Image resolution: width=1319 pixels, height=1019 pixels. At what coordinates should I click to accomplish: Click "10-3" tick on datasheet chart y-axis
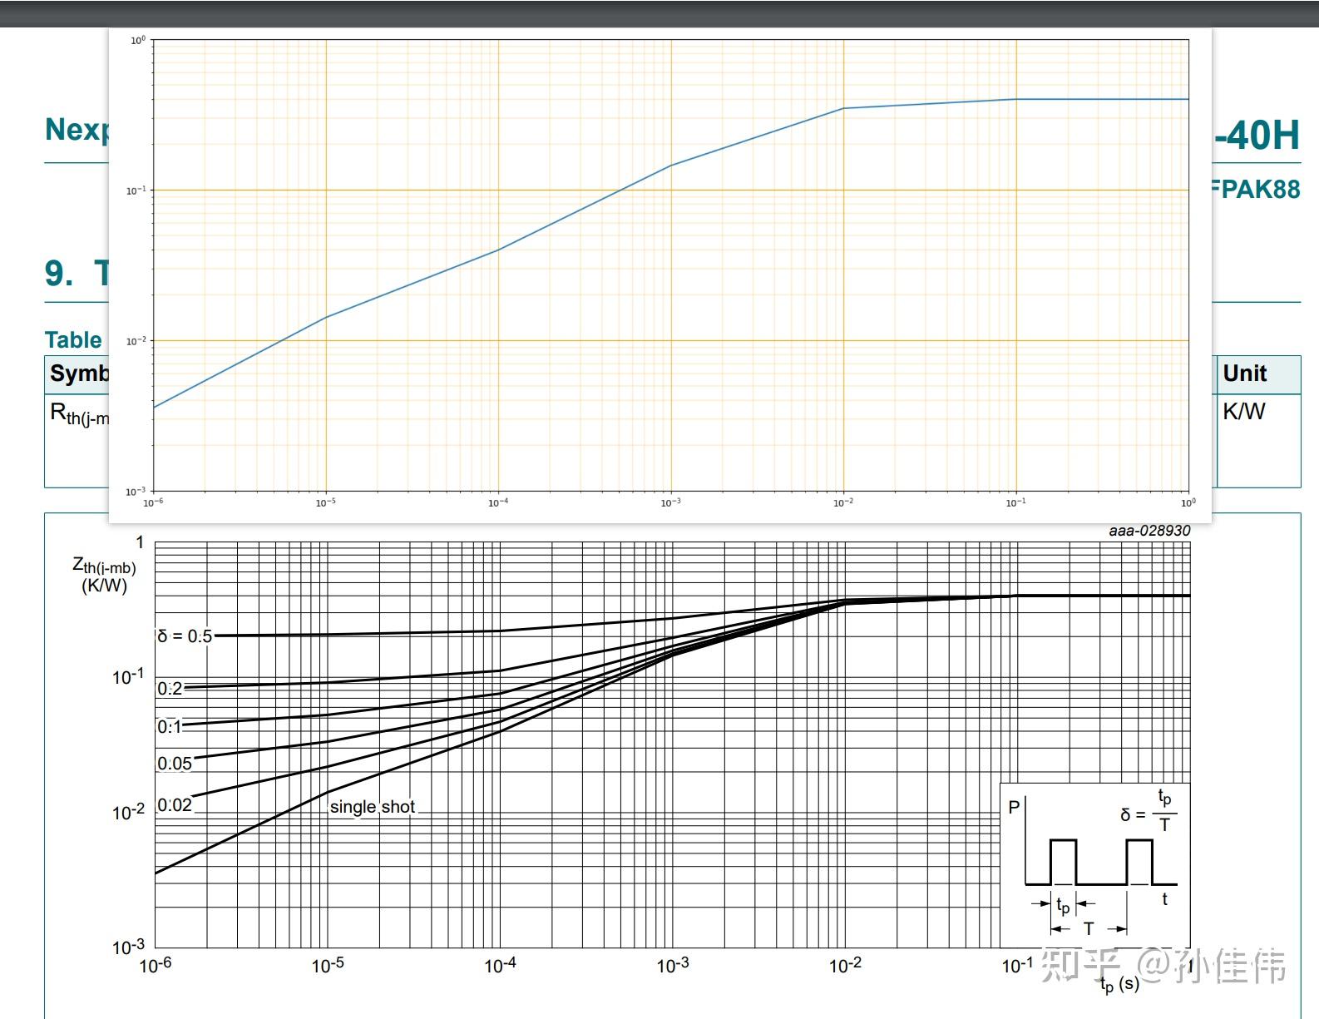tap(128, 947)
